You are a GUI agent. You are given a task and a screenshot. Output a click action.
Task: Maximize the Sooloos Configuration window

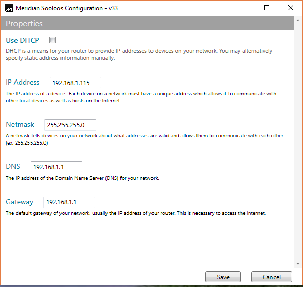(x=267, y=8)
